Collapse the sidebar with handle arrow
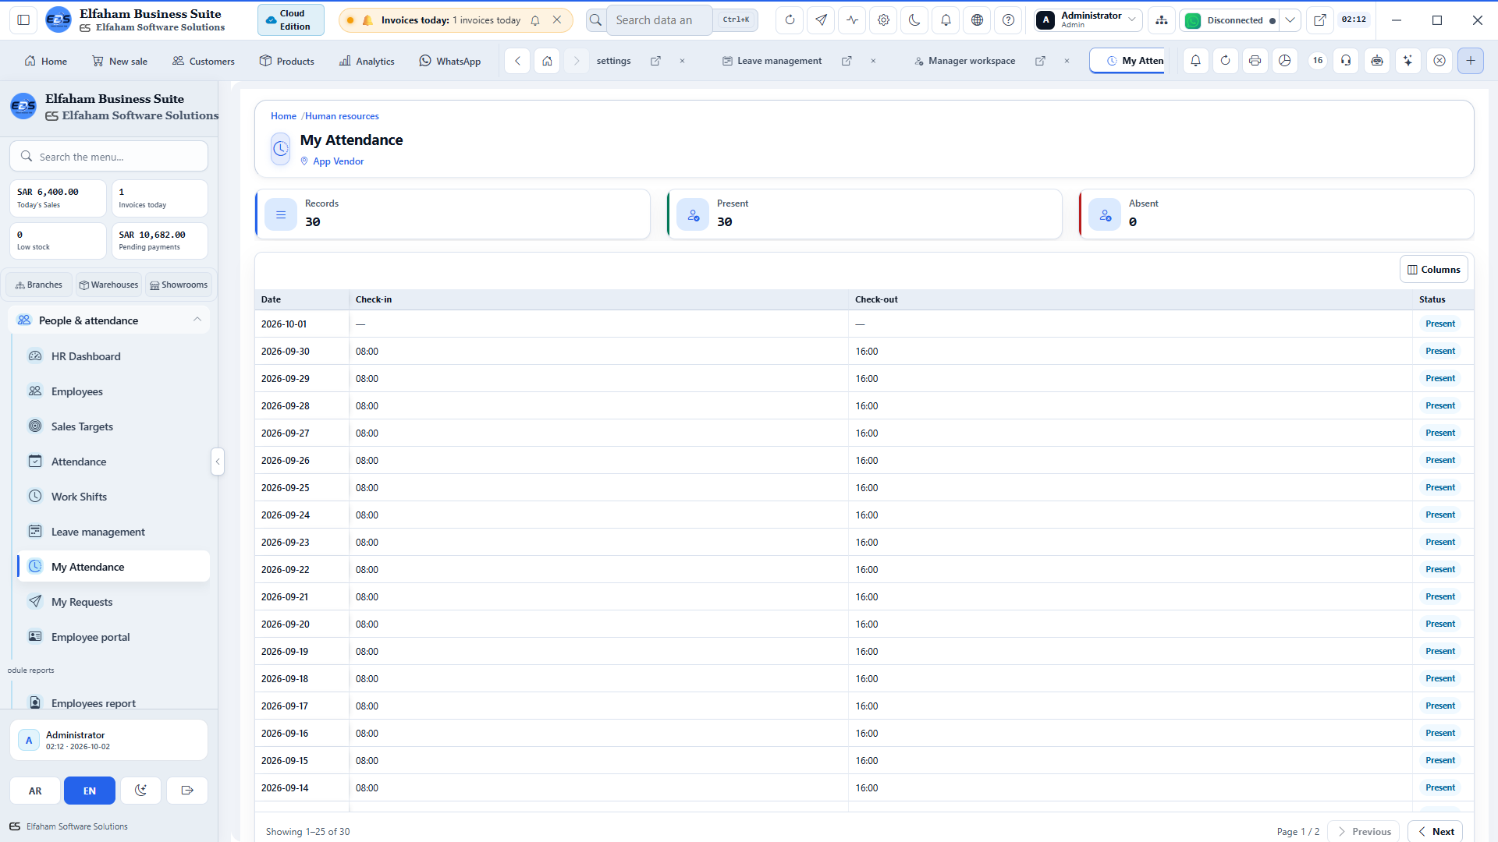 point(218,462)
